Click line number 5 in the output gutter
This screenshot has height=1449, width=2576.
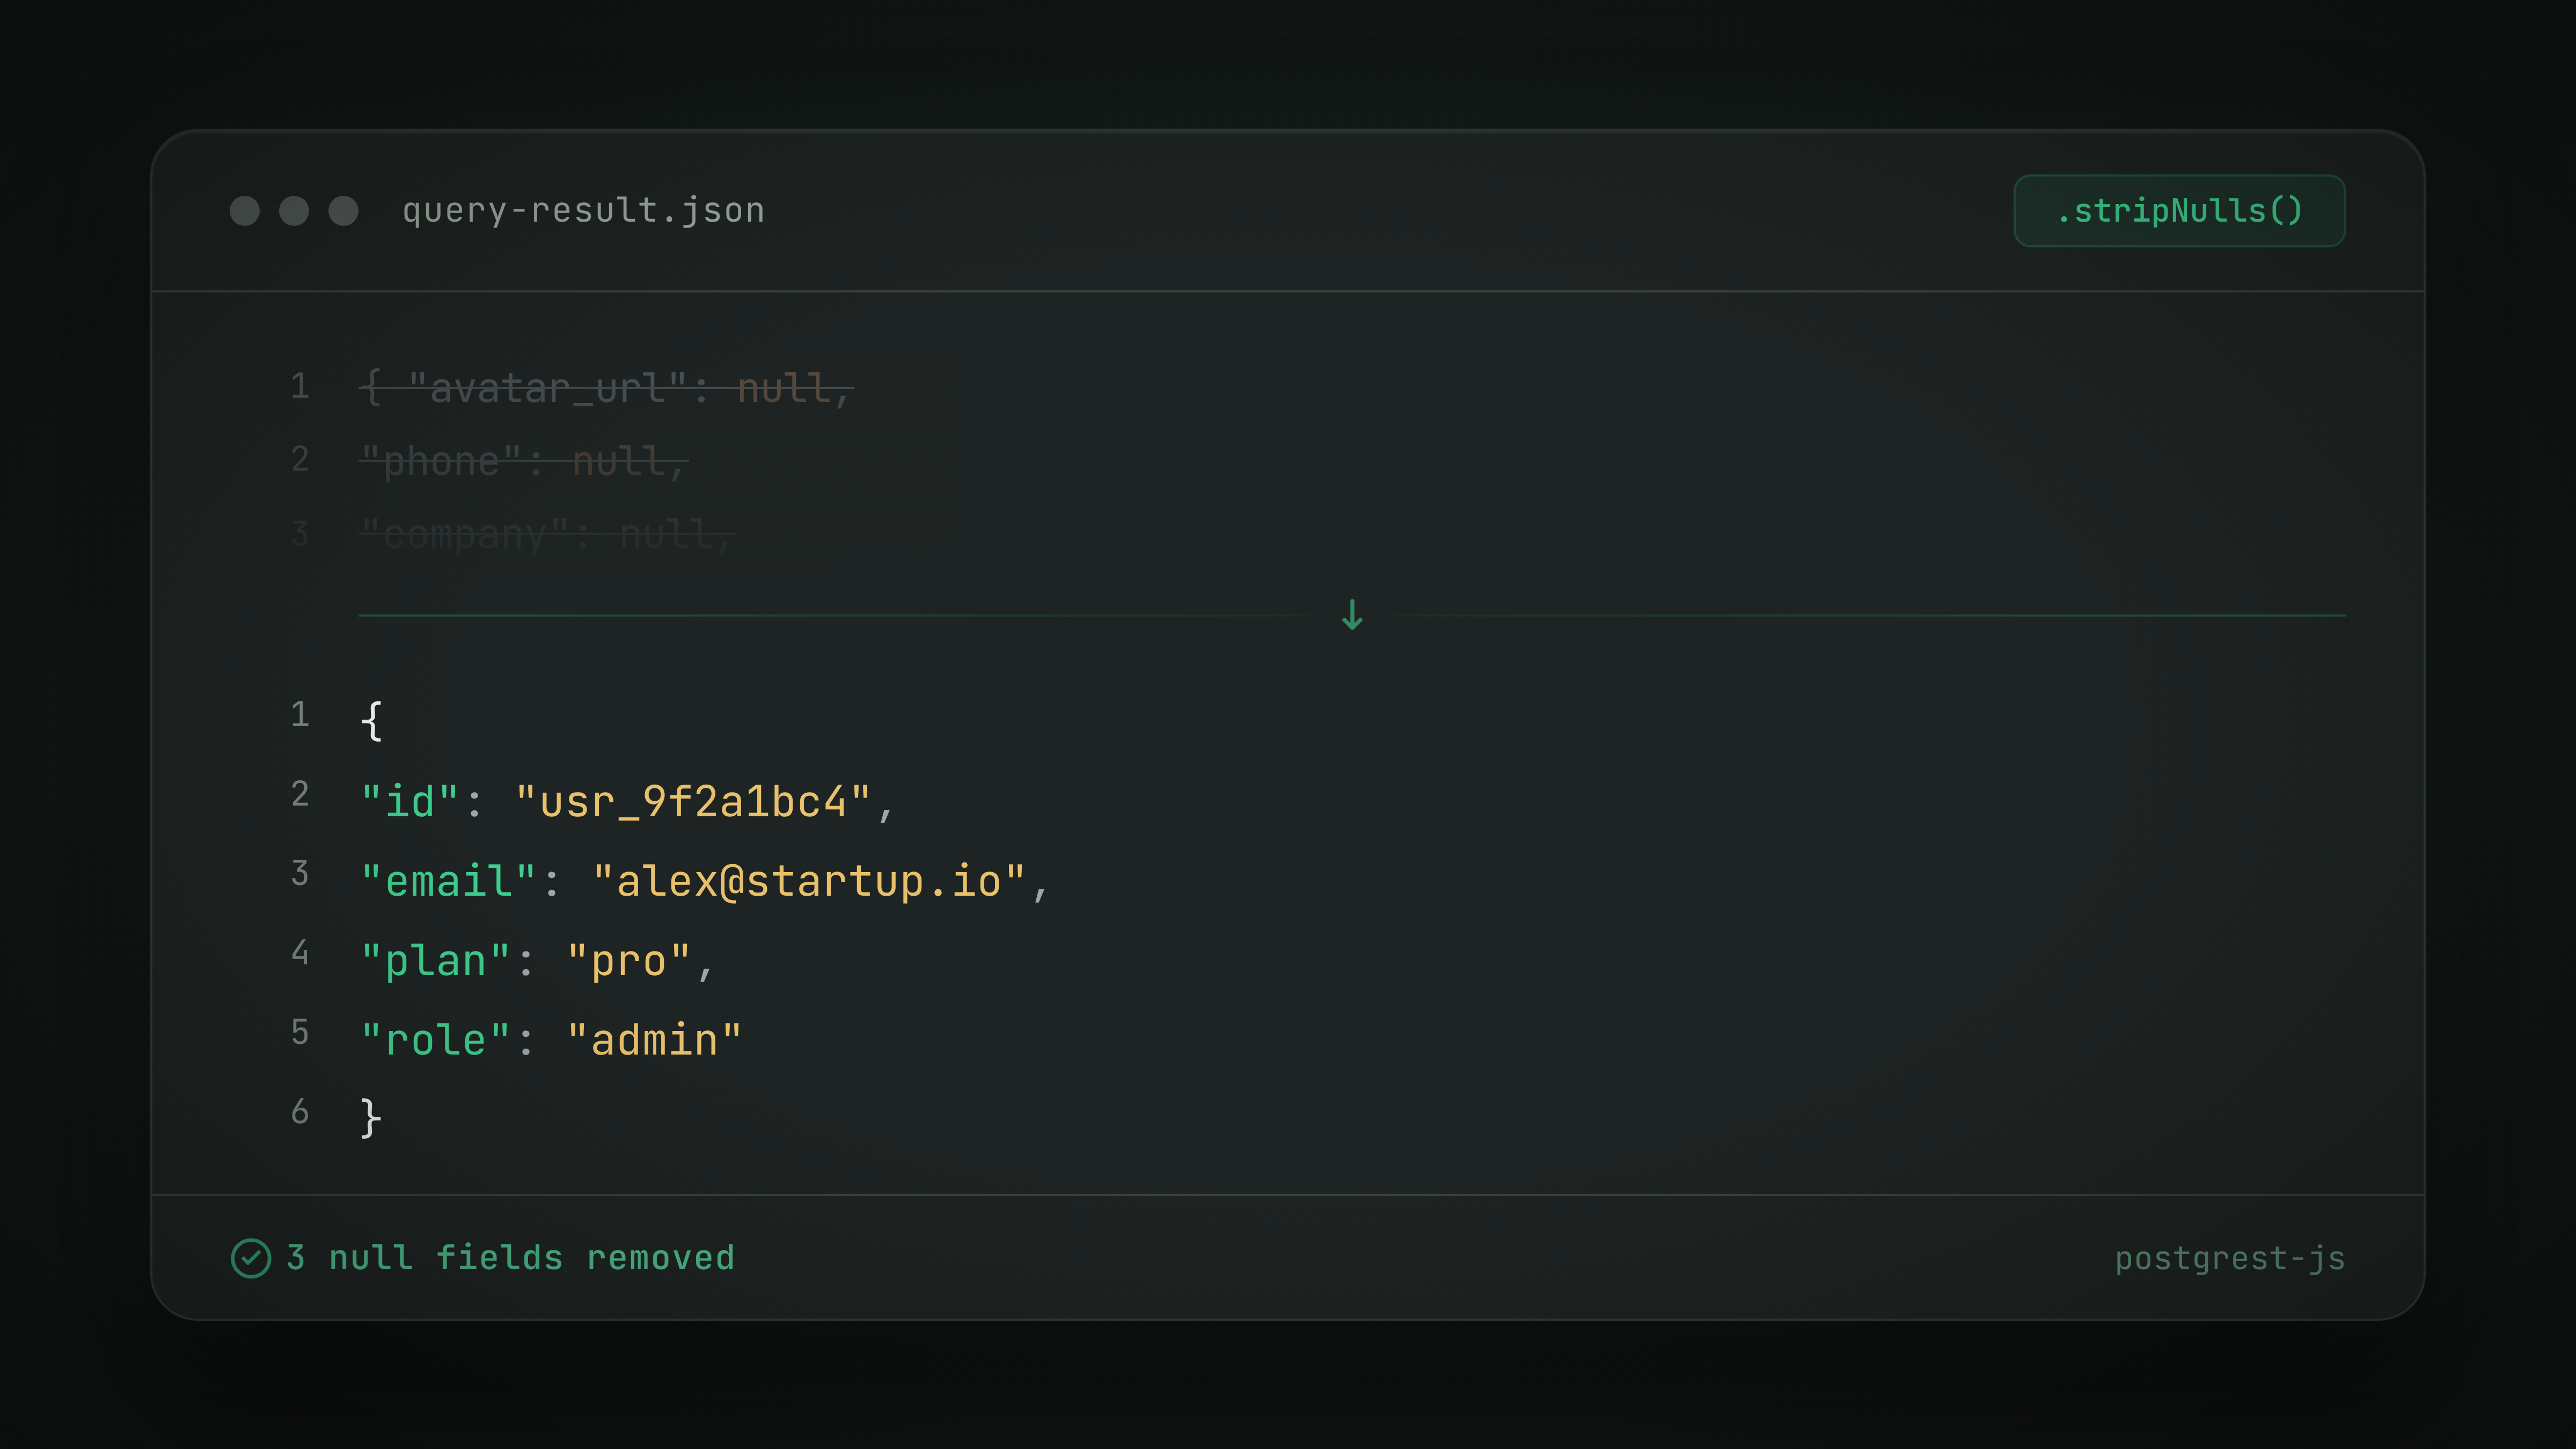[x=300, y=1033]
